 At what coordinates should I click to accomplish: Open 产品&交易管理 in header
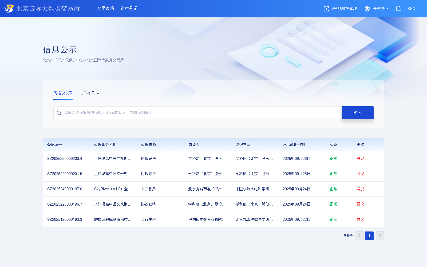click(344, 9)
